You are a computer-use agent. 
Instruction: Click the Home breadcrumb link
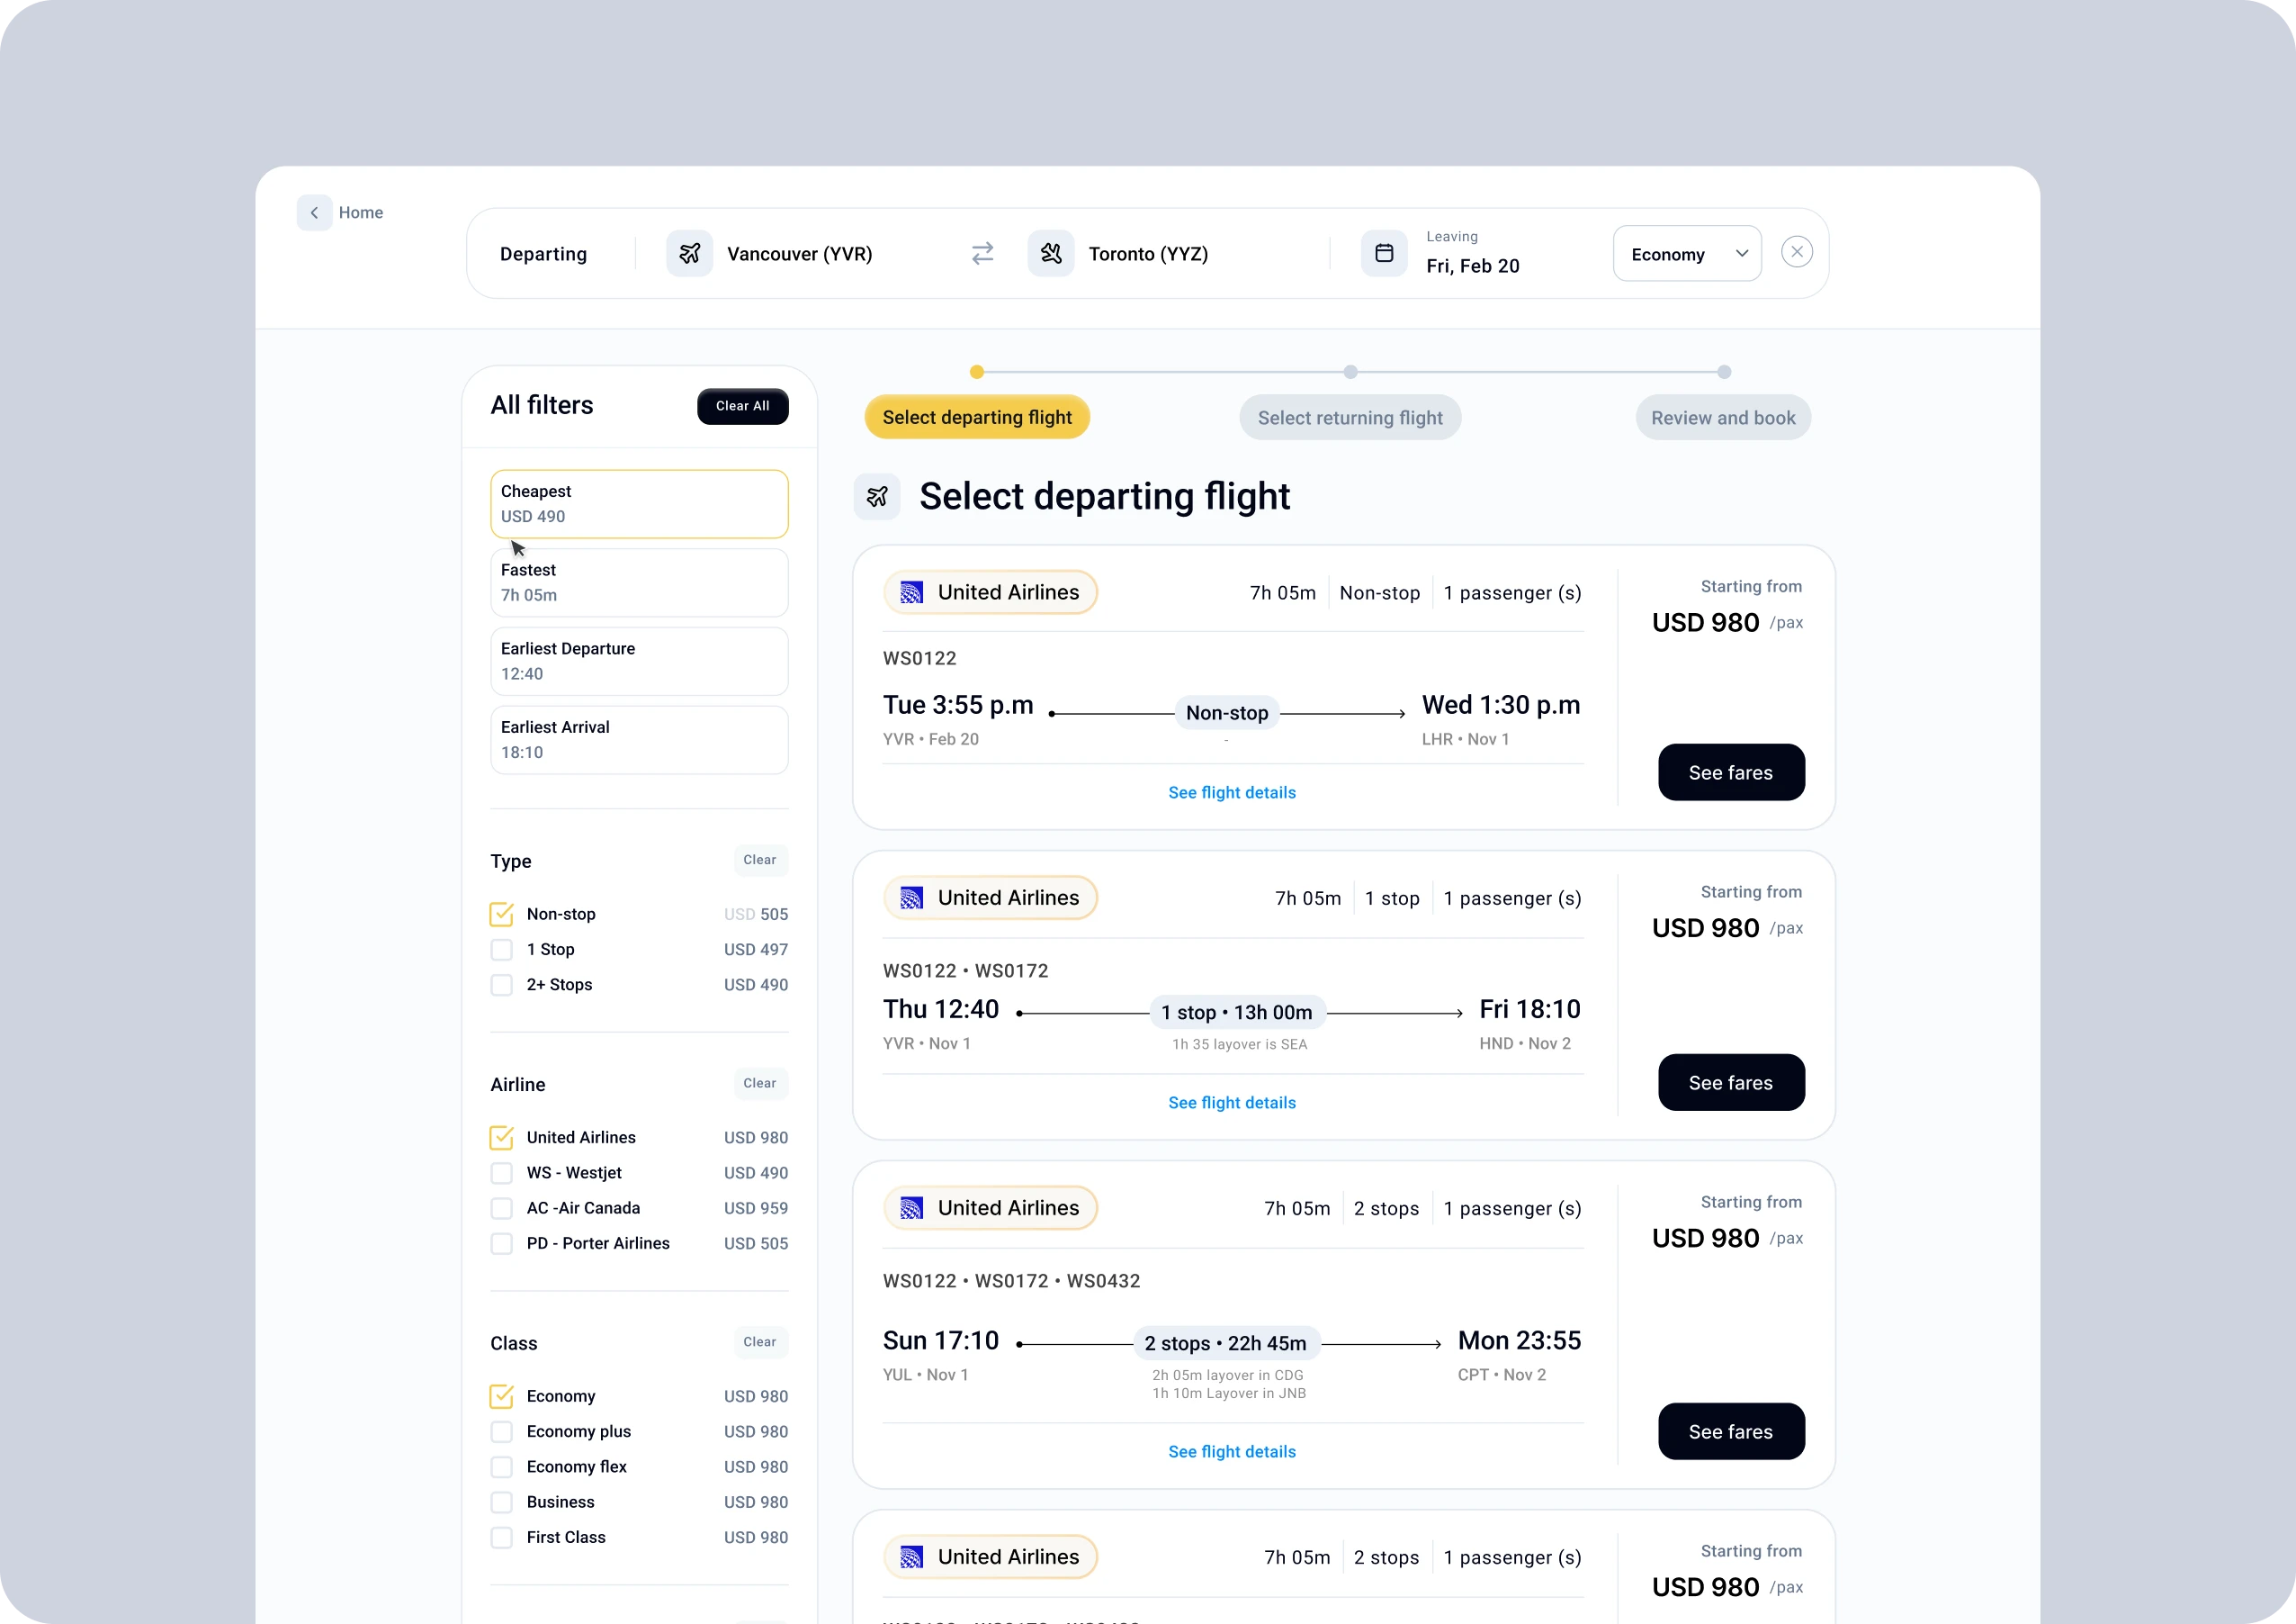[x=361, y=212]
